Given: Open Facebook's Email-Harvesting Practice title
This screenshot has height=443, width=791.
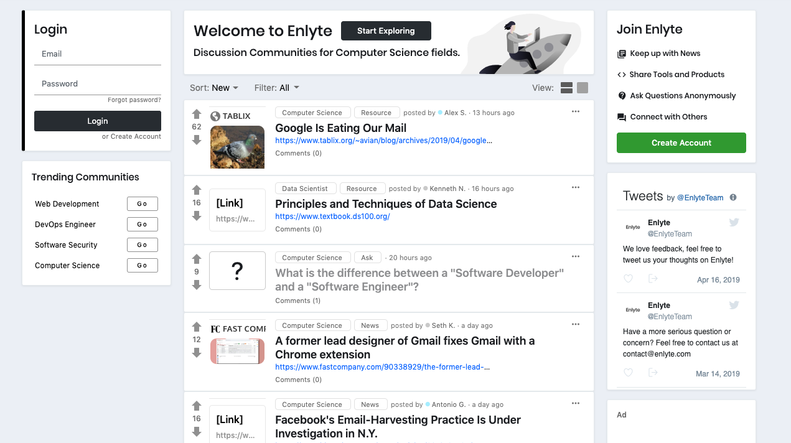Looking at the screenshot, I should (398, 427).
